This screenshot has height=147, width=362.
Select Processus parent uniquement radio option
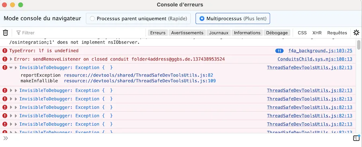(x=138, y=18)
